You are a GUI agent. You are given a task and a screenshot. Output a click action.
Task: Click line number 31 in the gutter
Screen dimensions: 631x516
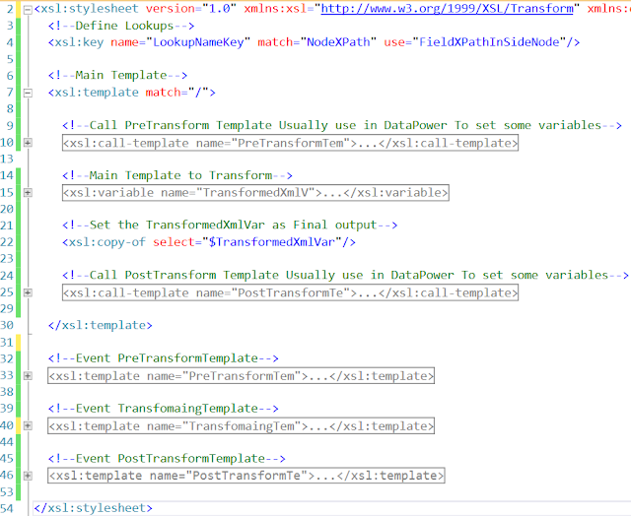(7, 343)
